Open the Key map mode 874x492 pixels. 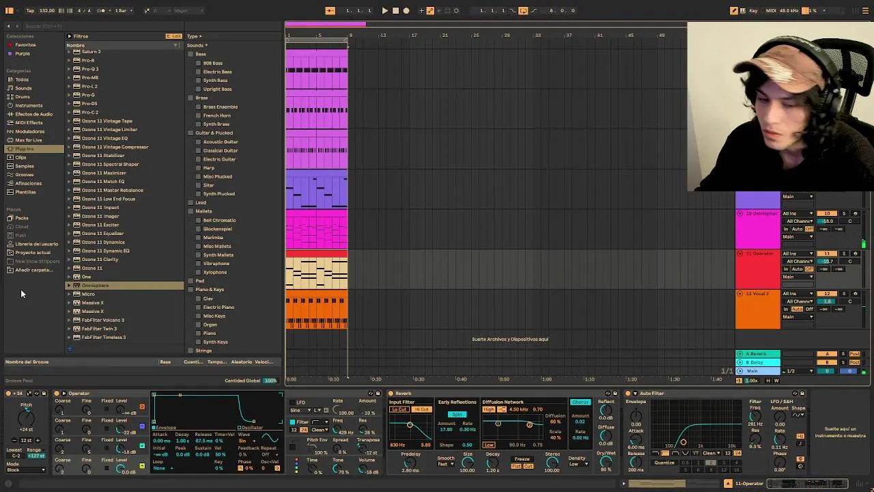tap(753, 10)
